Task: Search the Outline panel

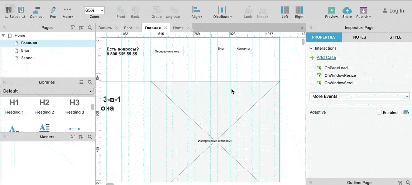Action: coord(408,182)
